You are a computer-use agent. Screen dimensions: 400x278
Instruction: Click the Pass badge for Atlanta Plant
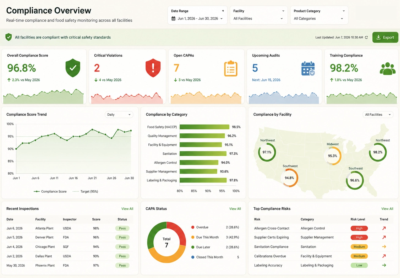tap(122, 228)
